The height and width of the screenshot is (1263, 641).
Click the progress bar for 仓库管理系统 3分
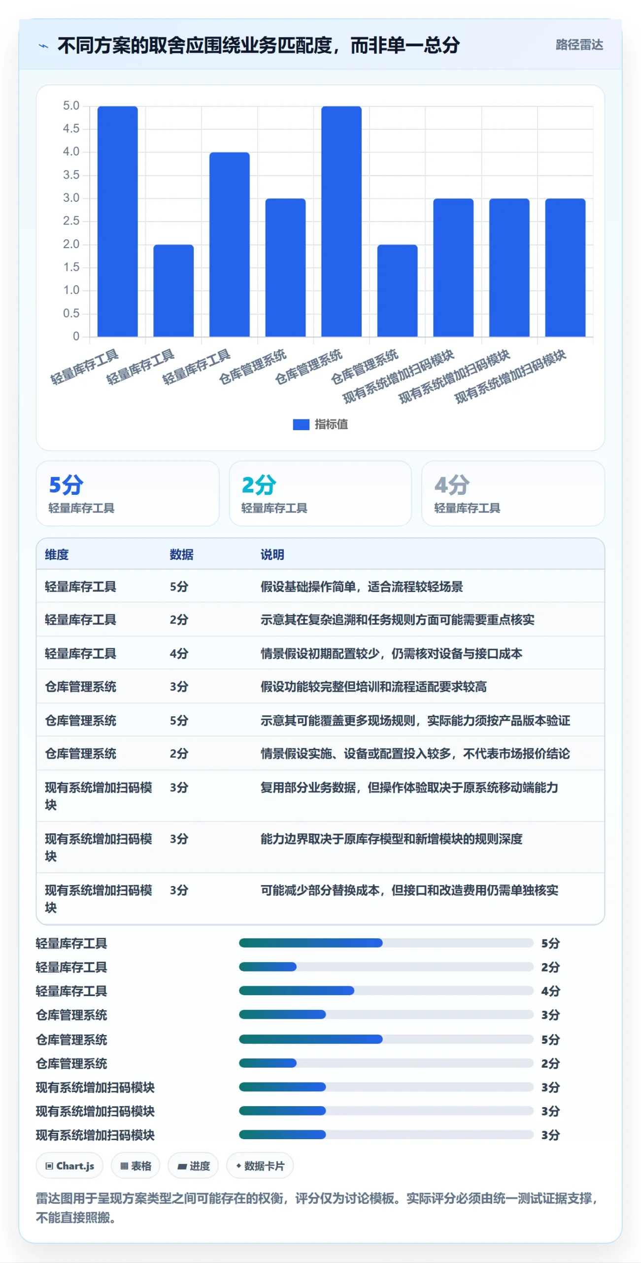(x=386, y=1014)
